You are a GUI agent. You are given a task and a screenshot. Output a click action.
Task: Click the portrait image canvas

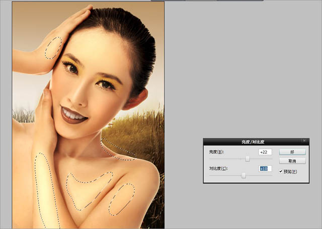(89, 115)
